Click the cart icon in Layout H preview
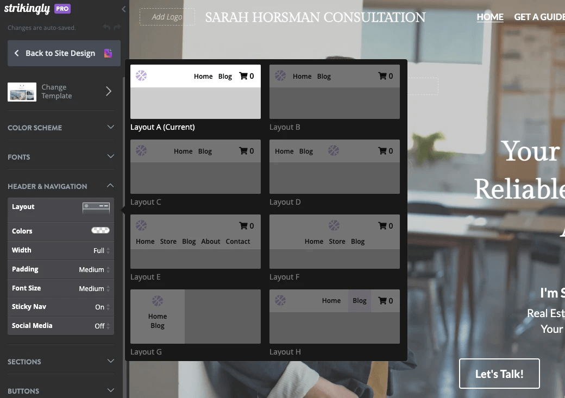Viewport: 565px width, 398px height. (382, 301)
